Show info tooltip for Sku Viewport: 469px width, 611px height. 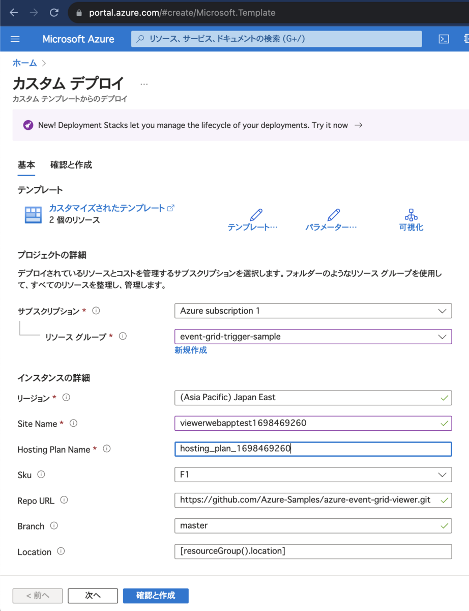coord(41,475)
